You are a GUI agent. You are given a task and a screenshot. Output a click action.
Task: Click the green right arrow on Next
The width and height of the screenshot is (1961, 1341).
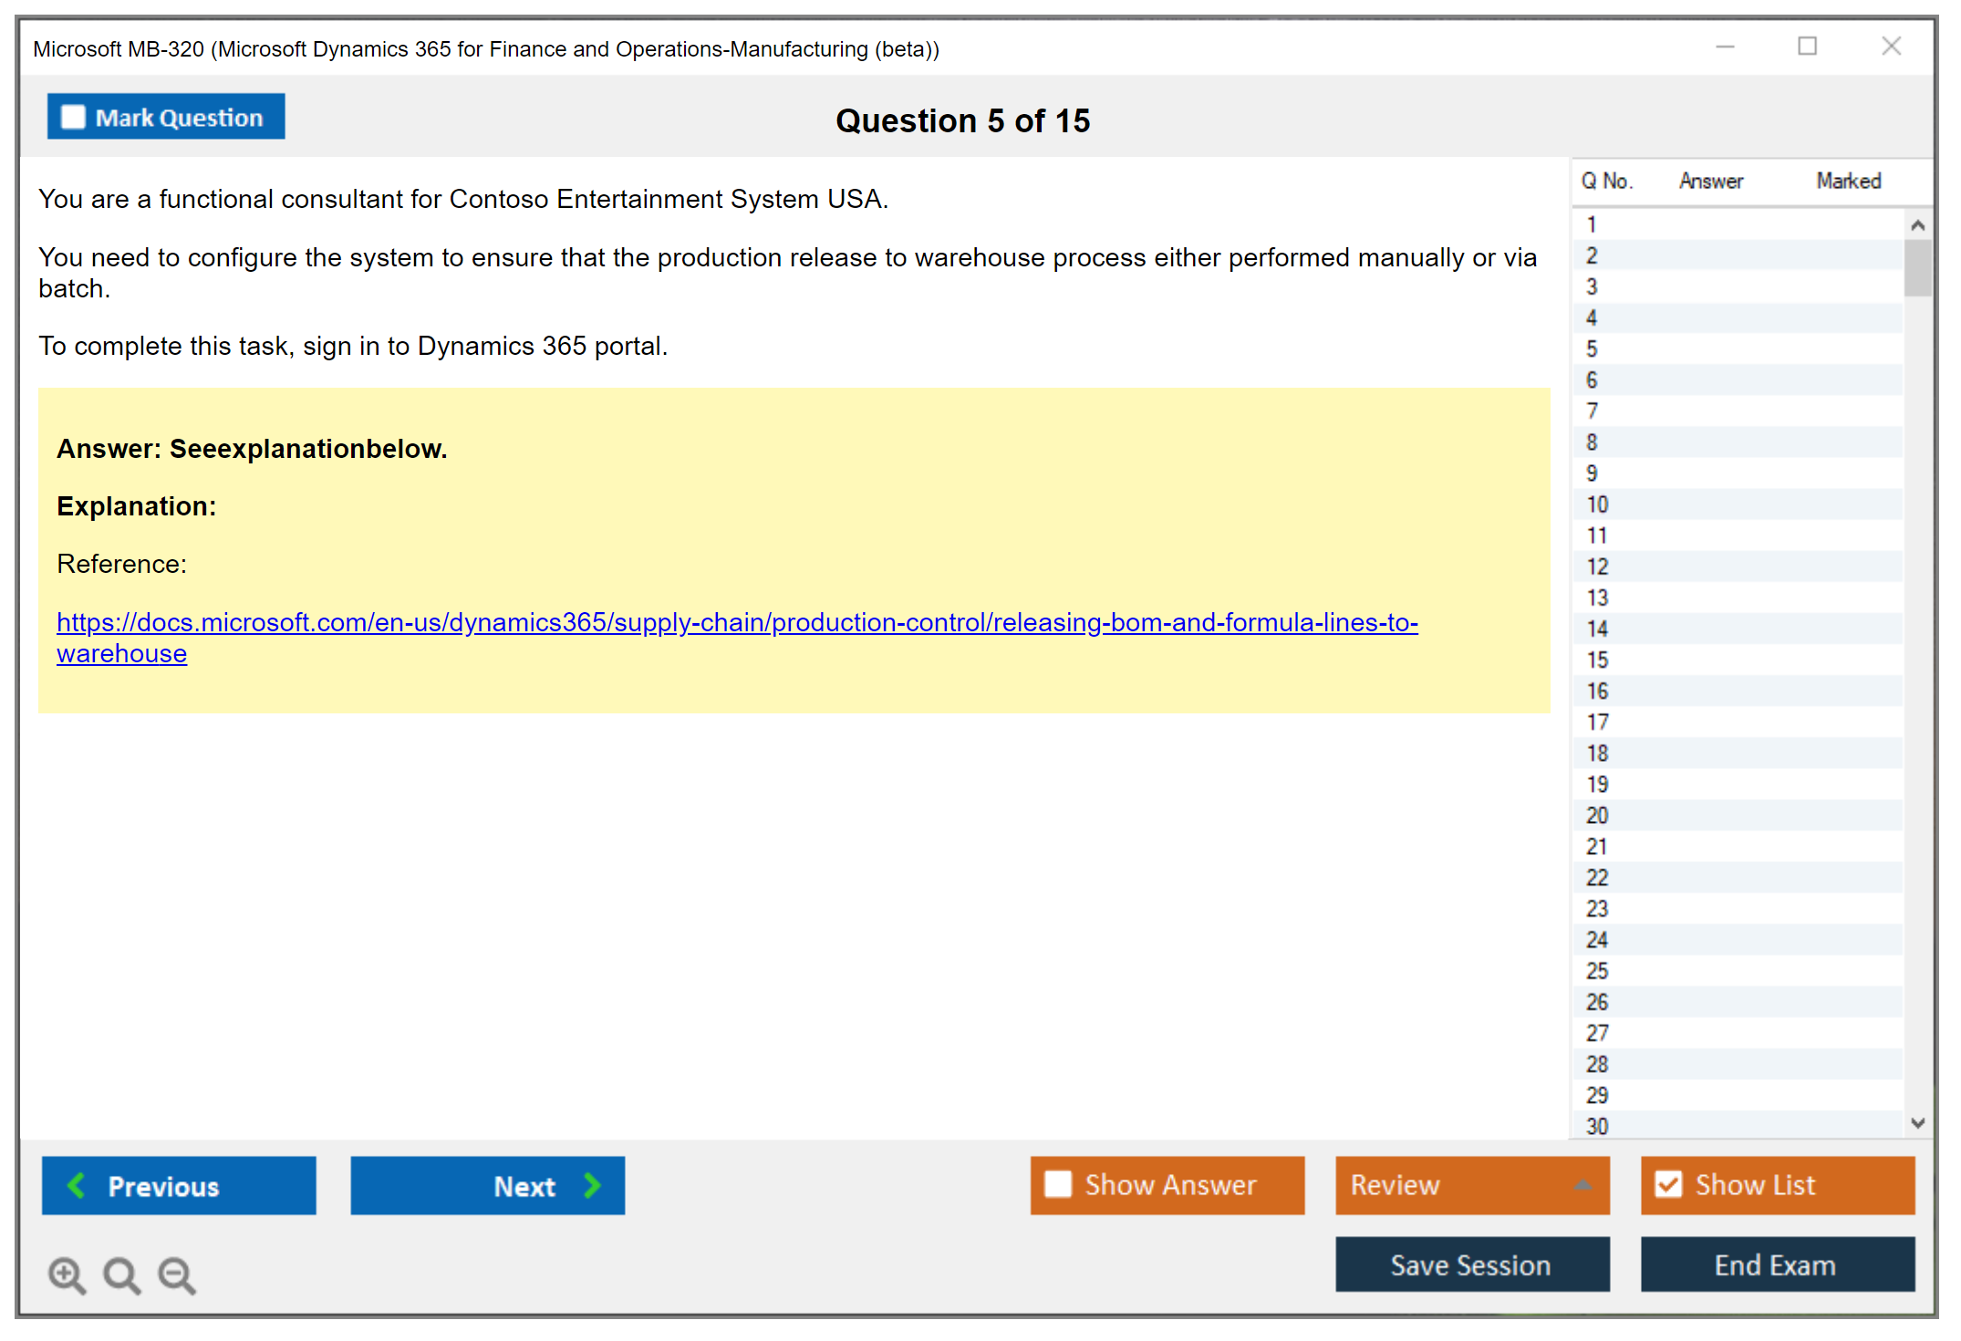[x=592, y=1185]
